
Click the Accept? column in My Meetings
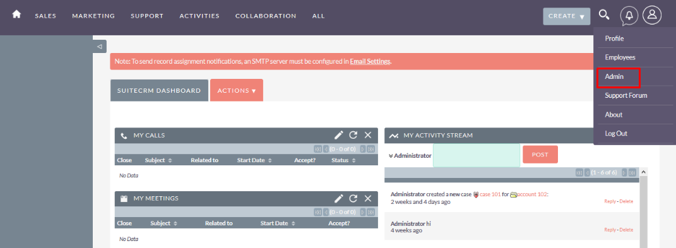tap(339, 223)
